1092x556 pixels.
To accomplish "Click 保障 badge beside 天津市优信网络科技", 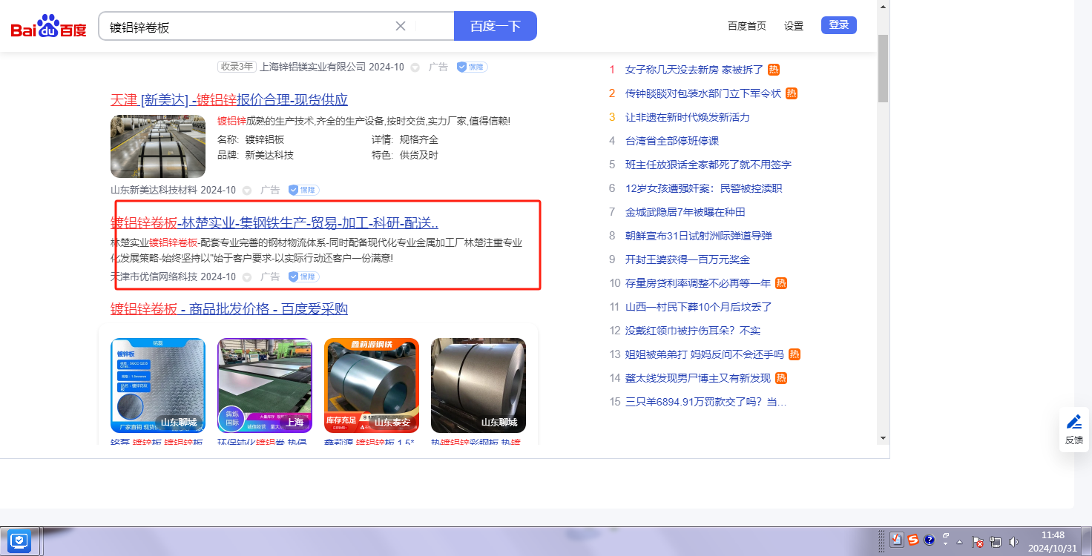I will click(303, 277).
